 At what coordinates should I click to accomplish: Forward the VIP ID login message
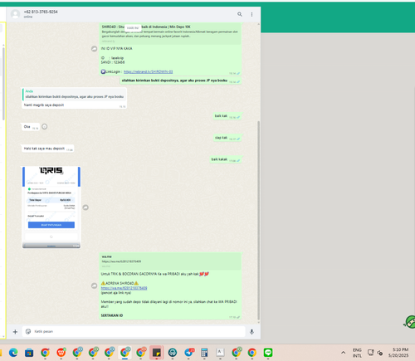click(94, 49)
